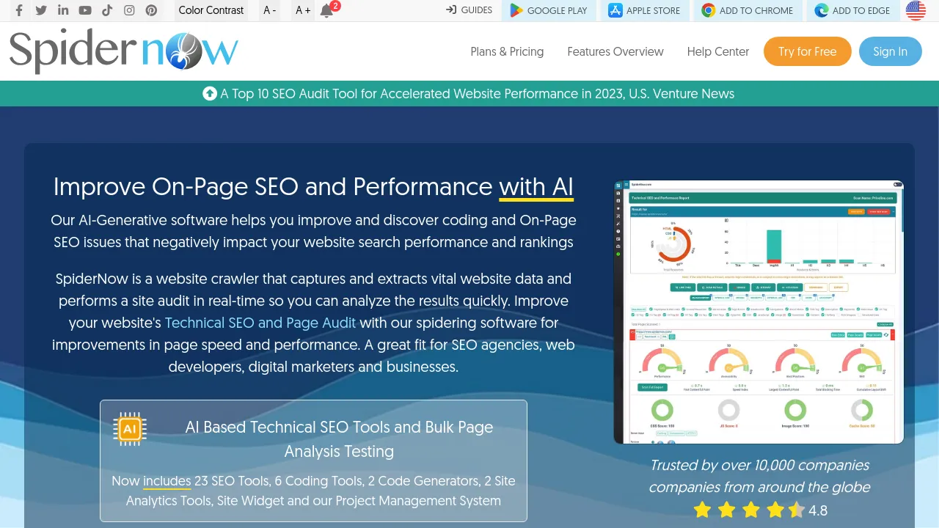The width and height of the screenshot is (939, 528).
Task: Increase font size with A+
Action: tap(303, 10)
